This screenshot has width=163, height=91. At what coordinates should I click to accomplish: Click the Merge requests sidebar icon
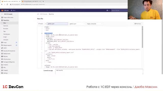coord(2,45)
